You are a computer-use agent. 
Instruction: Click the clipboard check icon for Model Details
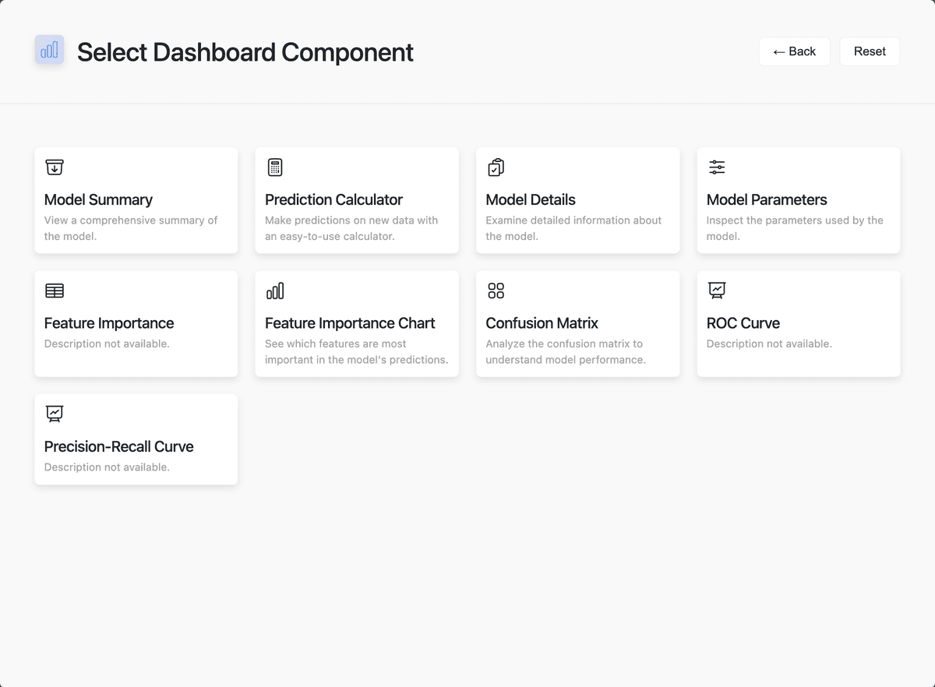click(496, 167)
